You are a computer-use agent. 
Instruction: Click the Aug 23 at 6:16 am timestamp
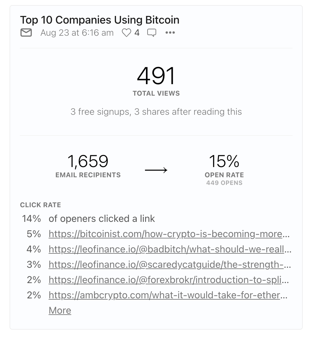(77, 33)
